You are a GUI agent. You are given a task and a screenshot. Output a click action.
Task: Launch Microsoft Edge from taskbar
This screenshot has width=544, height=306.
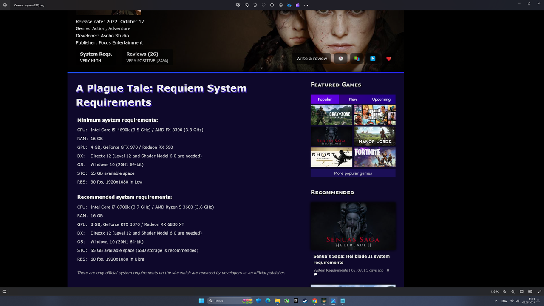pos(268,301)
